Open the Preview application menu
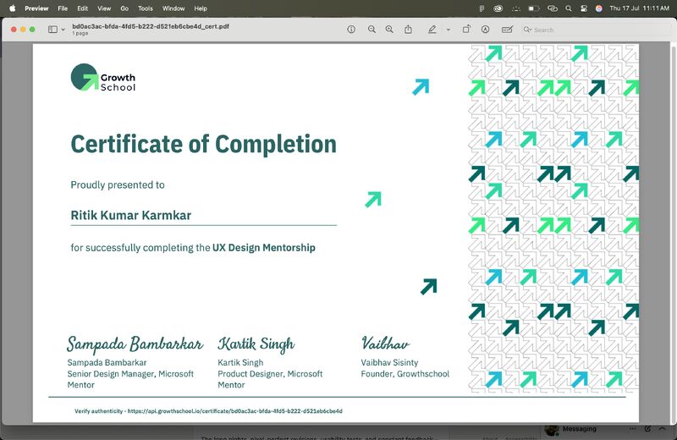Viewport: 677px width, 440px height. [x=36, y=8]
